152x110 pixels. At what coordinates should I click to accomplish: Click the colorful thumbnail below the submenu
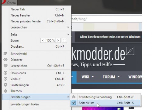coord(103,108)
